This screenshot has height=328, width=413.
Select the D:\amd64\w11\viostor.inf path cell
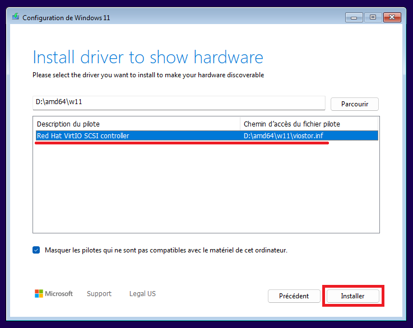tap(284, 135)
